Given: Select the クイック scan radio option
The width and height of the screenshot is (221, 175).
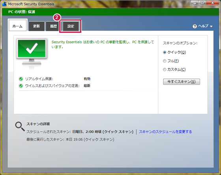Looking at the screenshot, I should tap(165, 53).
